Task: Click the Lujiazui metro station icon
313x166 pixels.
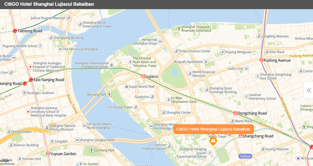Action: click(143, 76)
